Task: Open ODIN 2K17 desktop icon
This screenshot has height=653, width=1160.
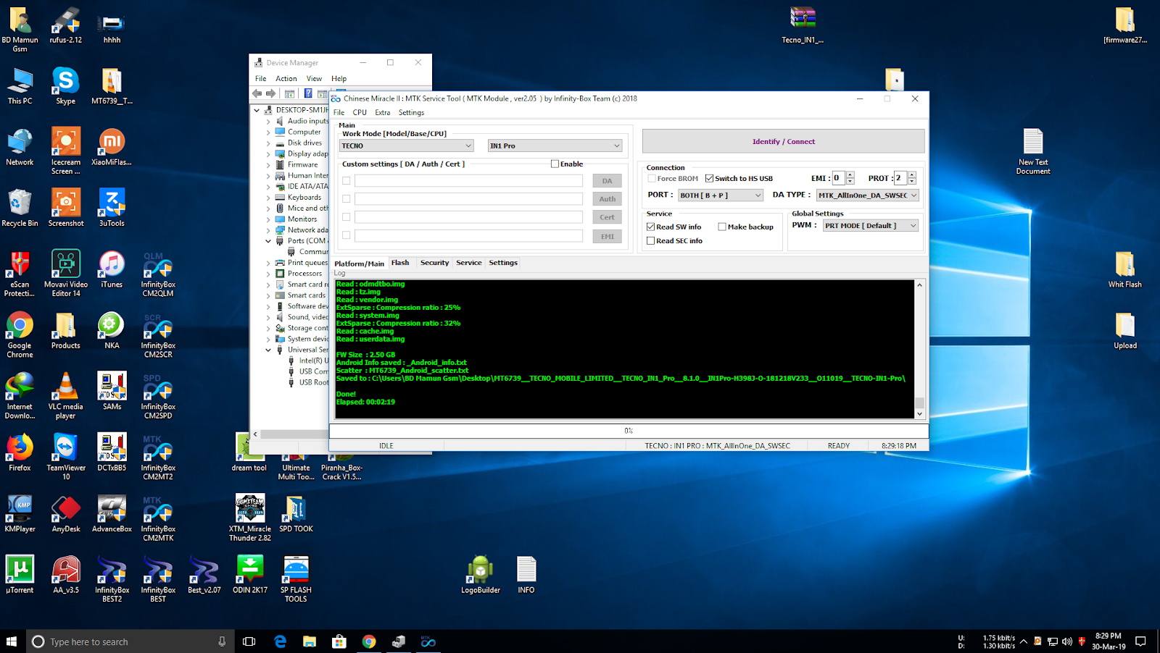Action: coord(250,575)
